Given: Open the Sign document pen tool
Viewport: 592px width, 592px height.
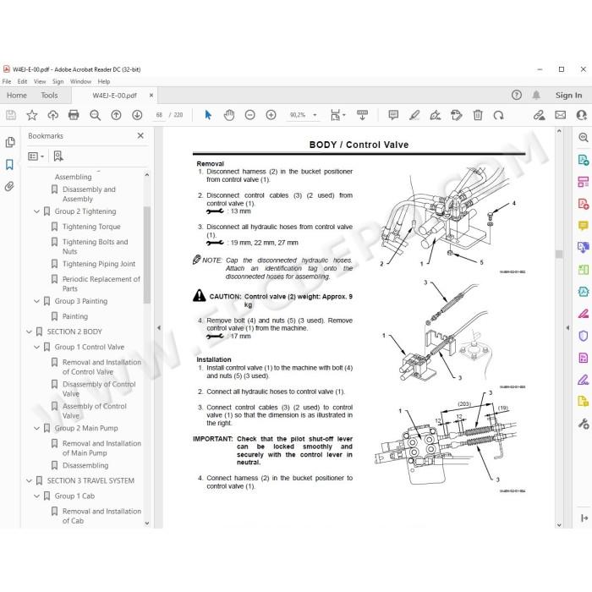Looking at the screenshot, I should [436, 115].
